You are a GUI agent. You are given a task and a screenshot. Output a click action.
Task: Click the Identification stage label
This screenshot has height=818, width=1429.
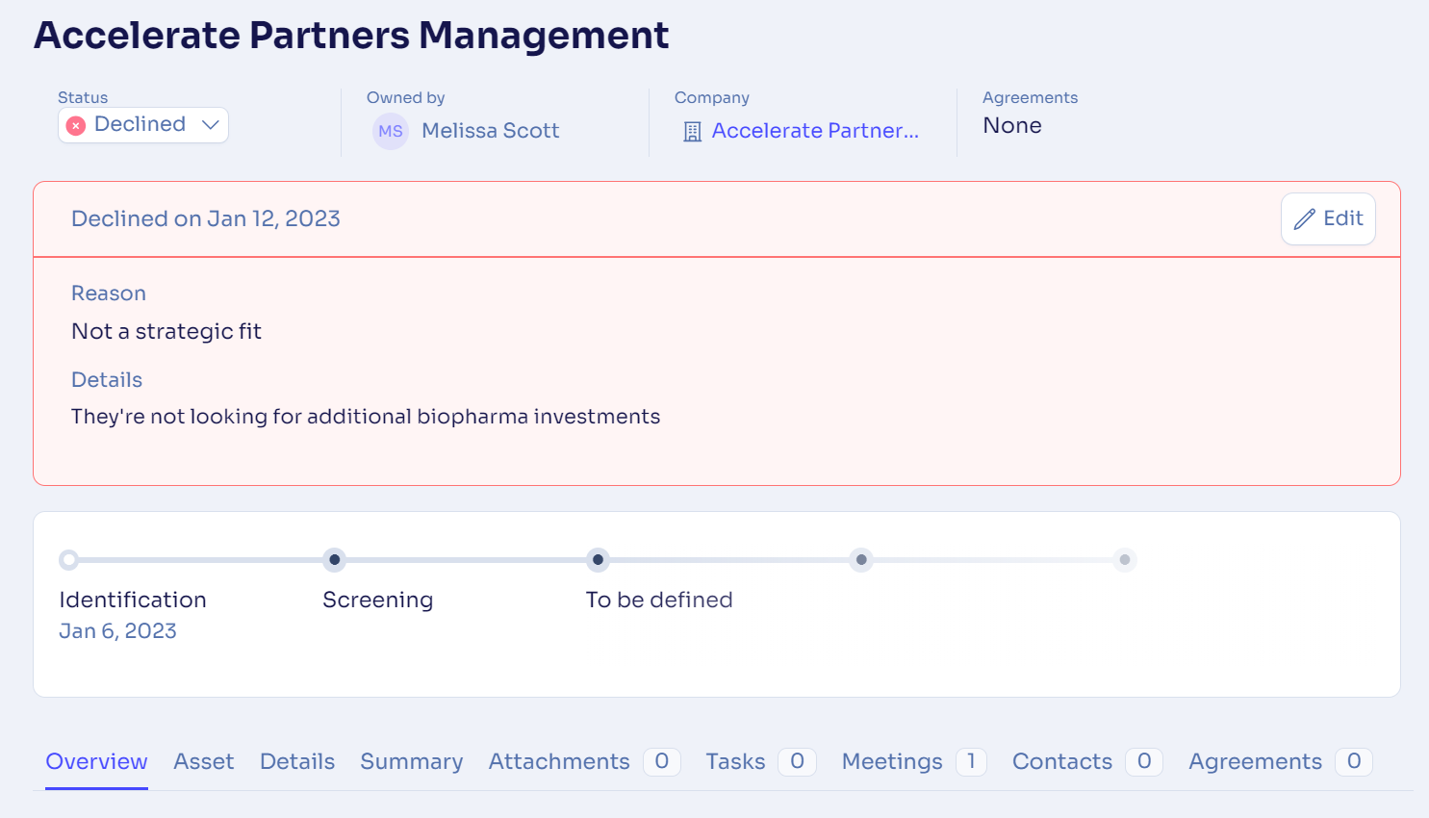pos(133,600)
